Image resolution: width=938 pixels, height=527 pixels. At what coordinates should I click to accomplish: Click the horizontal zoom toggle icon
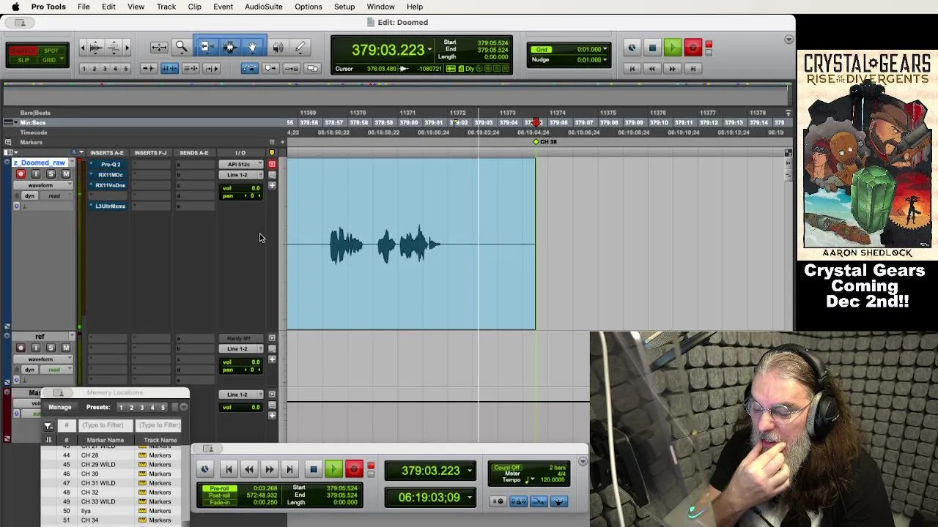[x=159, y=48]
